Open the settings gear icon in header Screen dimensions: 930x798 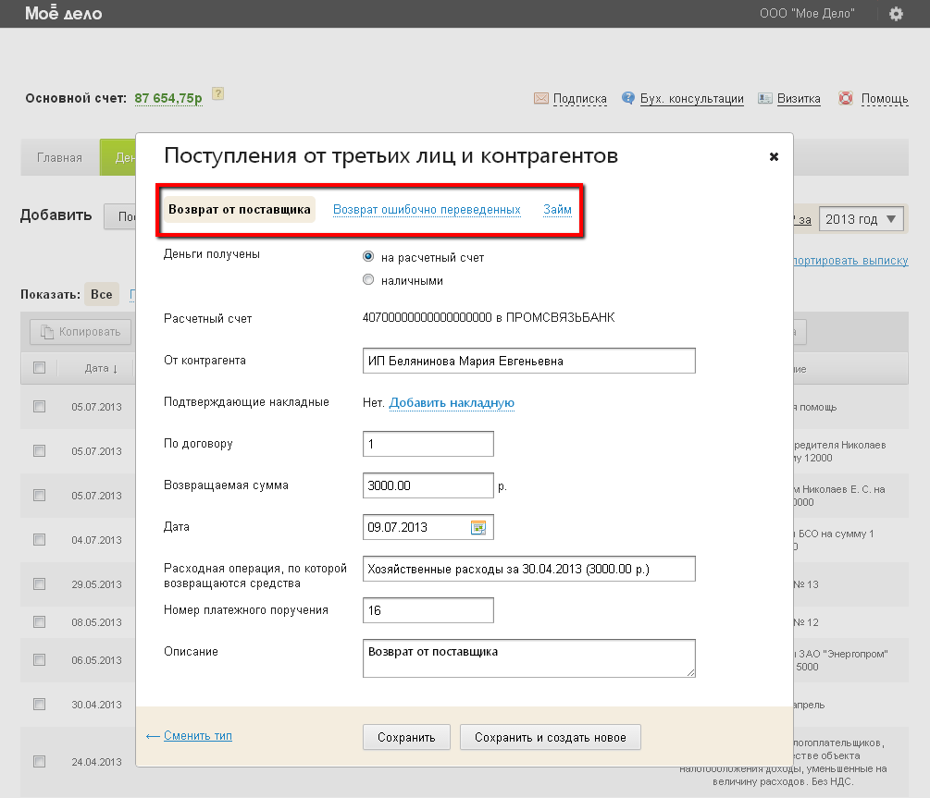(896, 14)
